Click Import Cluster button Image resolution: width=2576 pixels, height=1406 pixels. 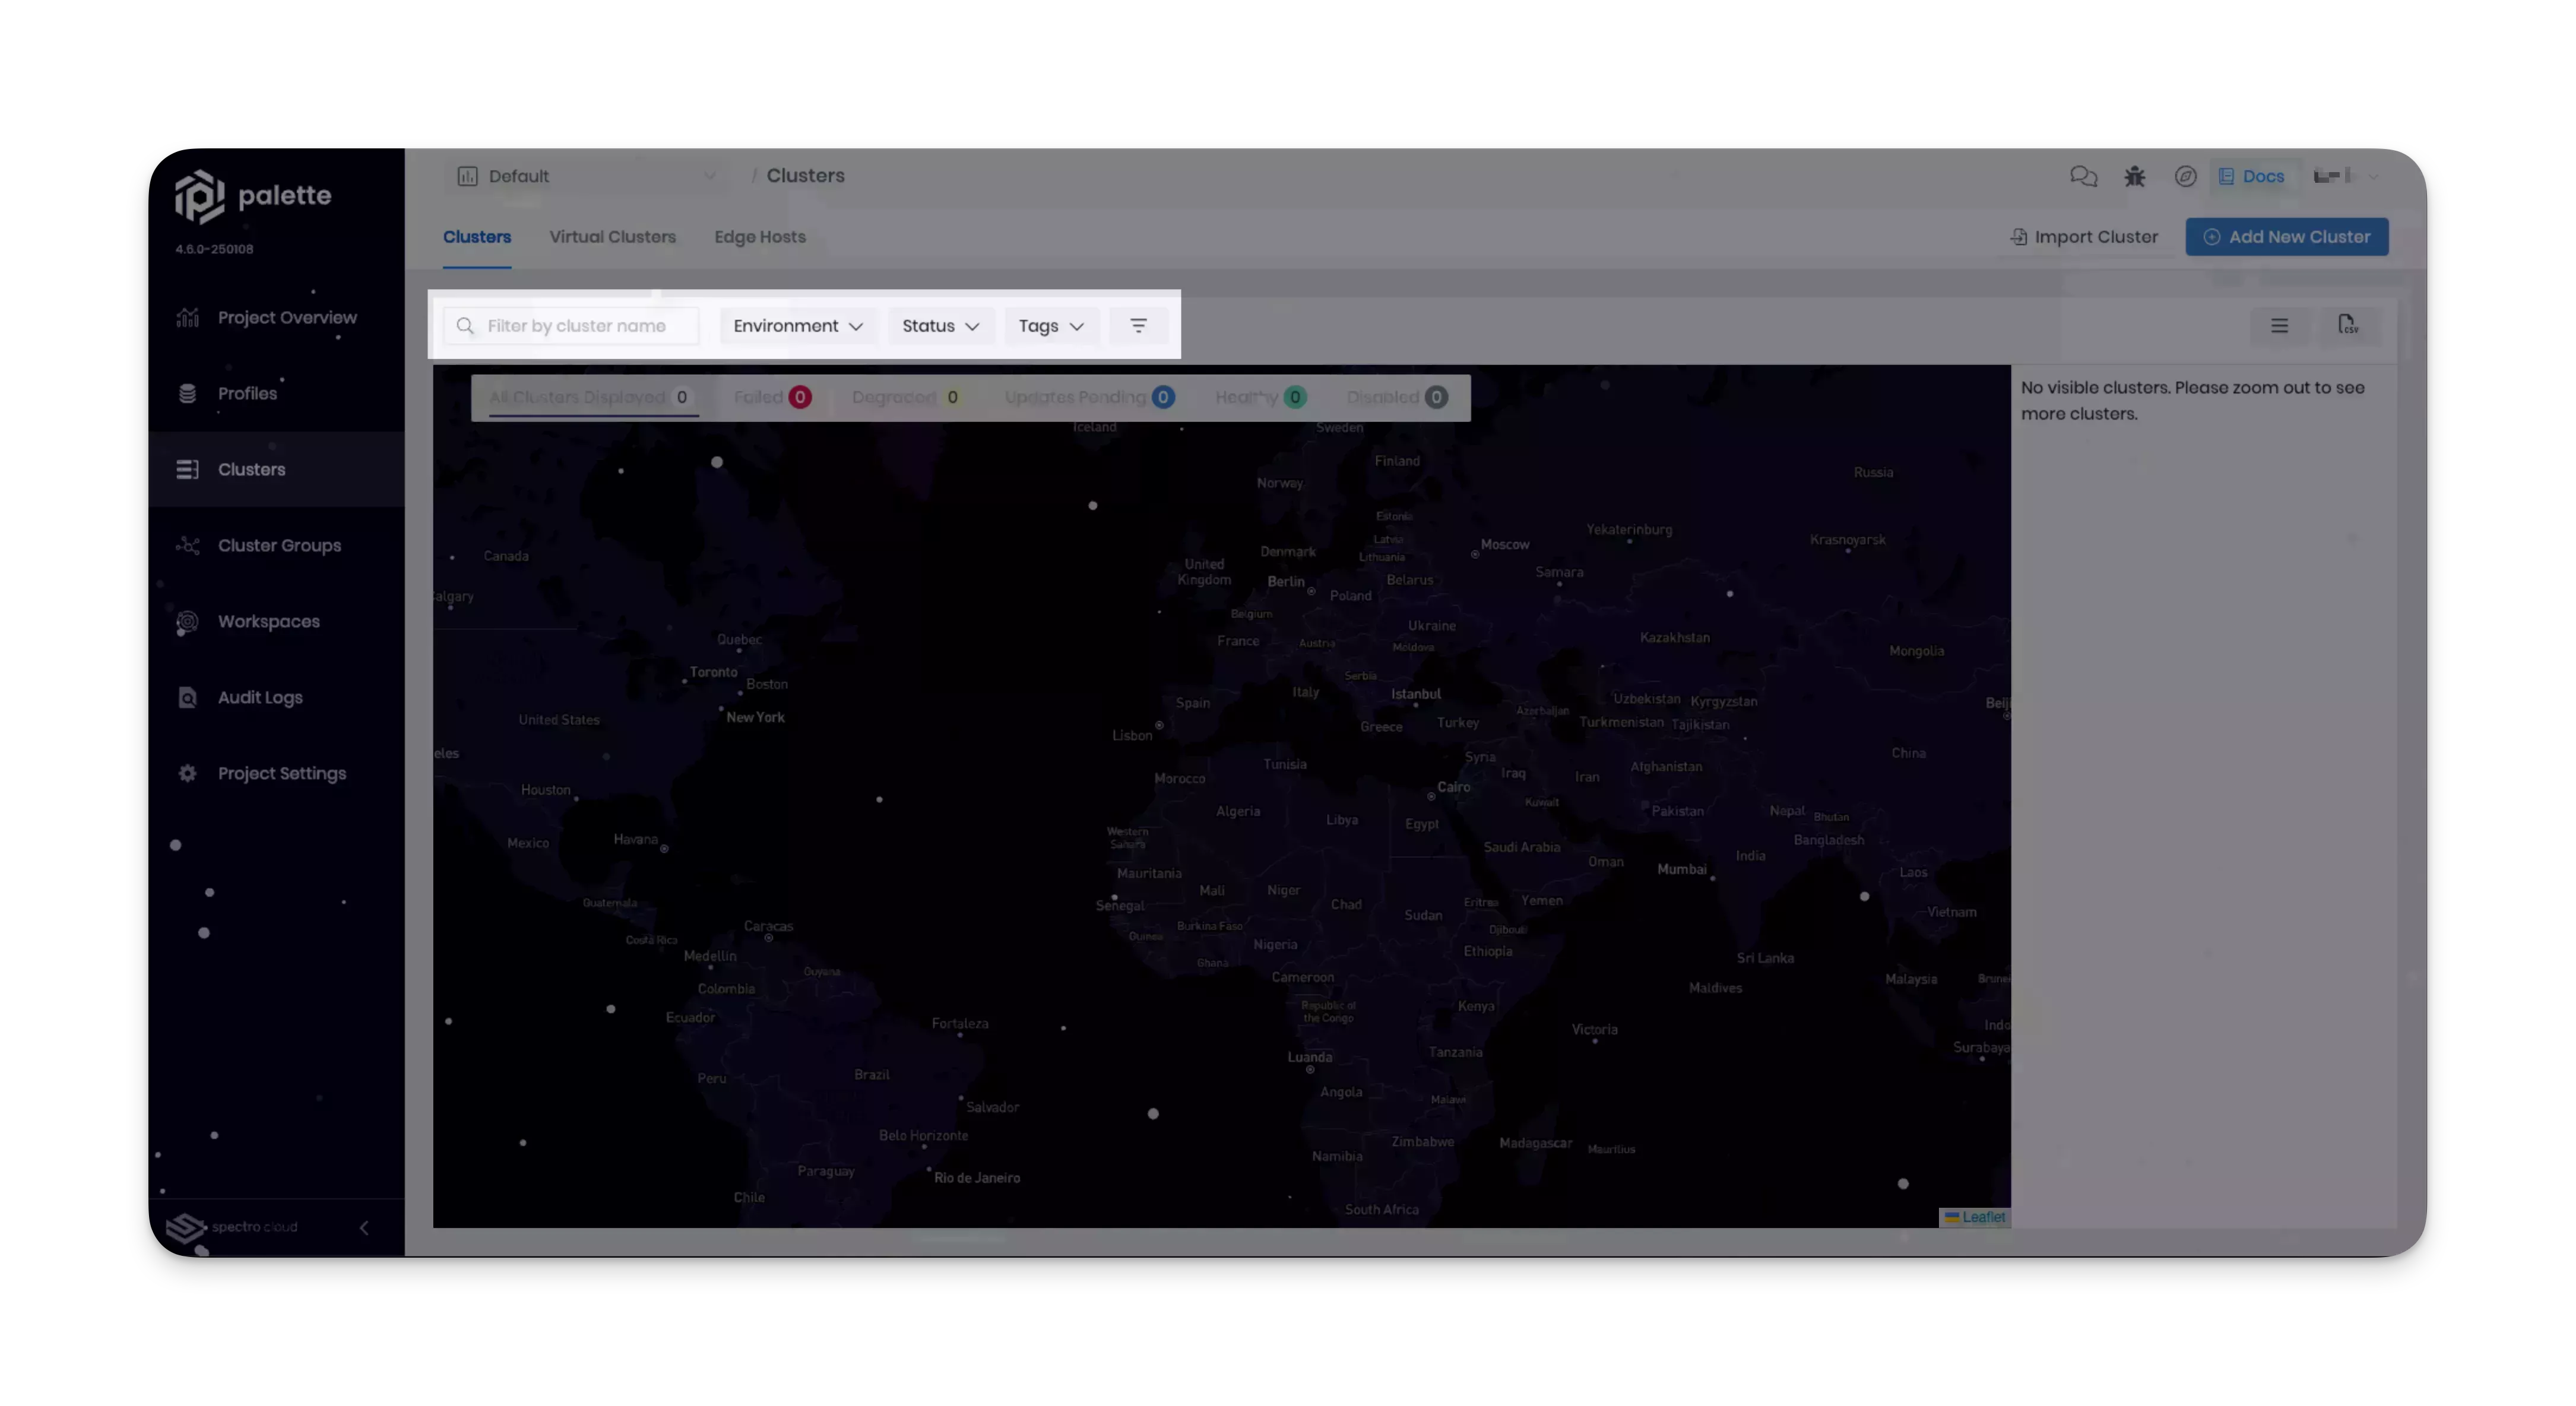click(2084, 236)
